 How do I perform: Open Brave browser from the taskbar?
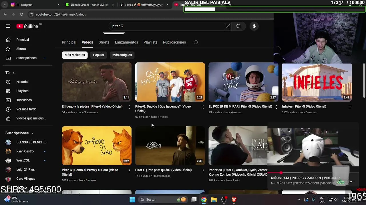coord(234,200)
